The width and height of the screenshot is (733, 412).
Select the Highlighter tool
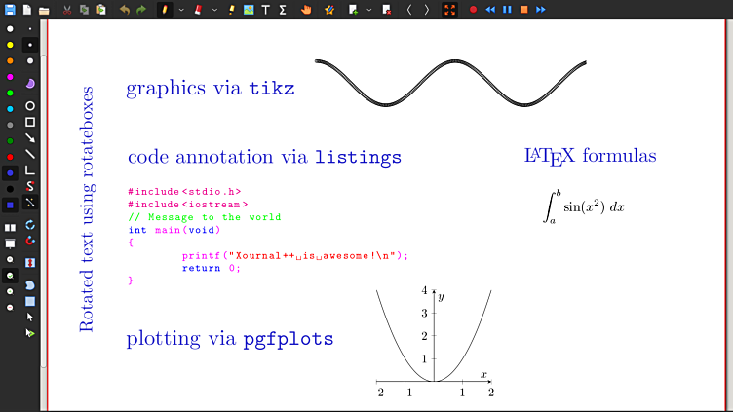(231, 10)
